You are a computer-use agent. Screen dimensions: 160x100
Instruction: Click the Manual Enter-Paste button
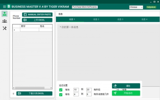(x=37, y=14)
